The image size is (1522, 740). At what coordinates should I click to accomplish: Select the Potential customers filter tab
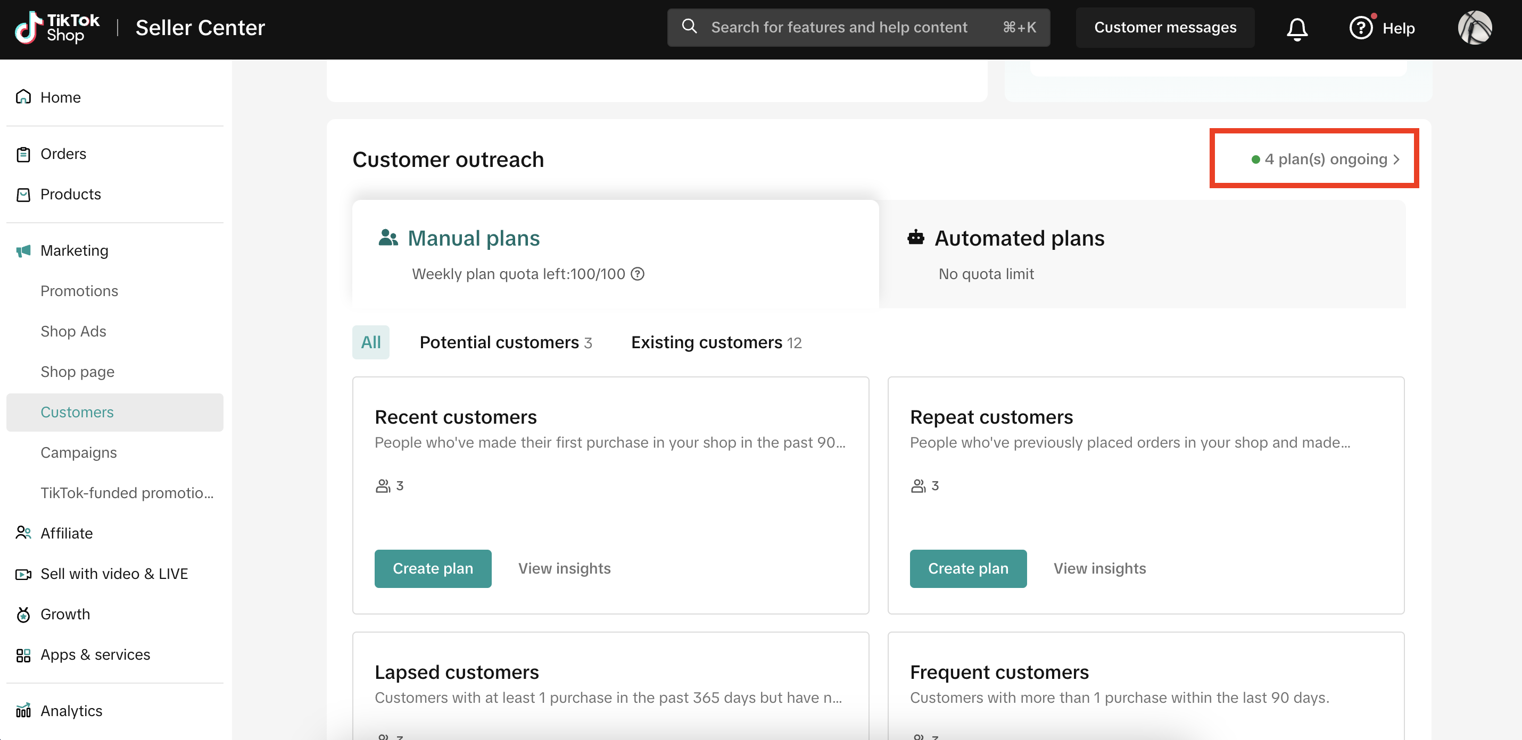pos(505,342)
